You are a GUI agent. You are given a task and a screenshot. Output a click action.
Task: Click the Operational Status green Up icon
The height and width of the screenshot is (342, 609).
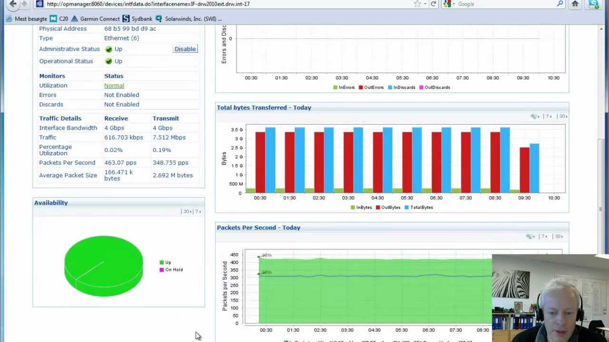[108, 61]
